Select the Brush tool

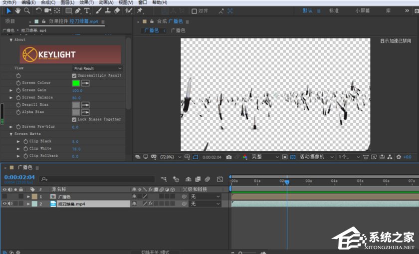point(99,10)
